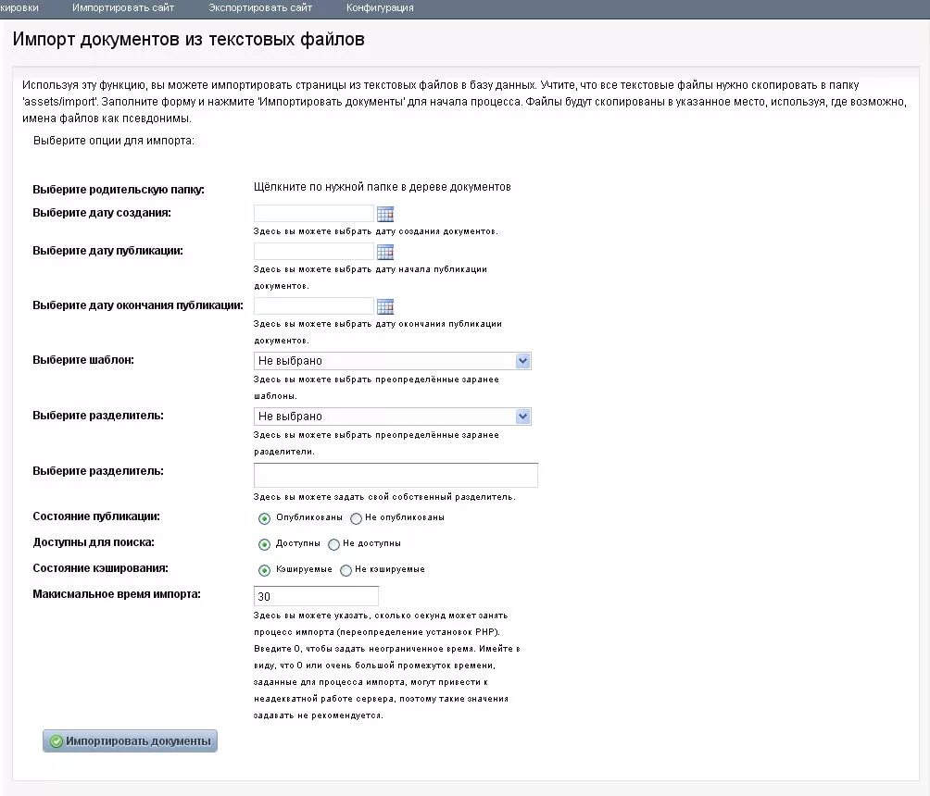Viewport: 930px width, 796px height.
Task: Select 'Кэшируемые' caching radio
Action: pos(265,571)
